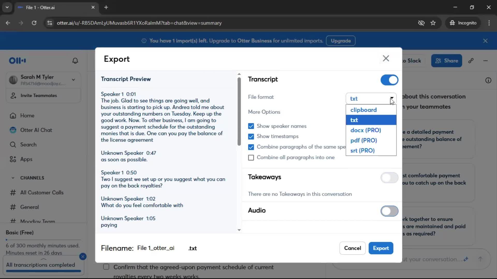
Task: Pick pdf (PRO) format option
Action: click(371, 140)
